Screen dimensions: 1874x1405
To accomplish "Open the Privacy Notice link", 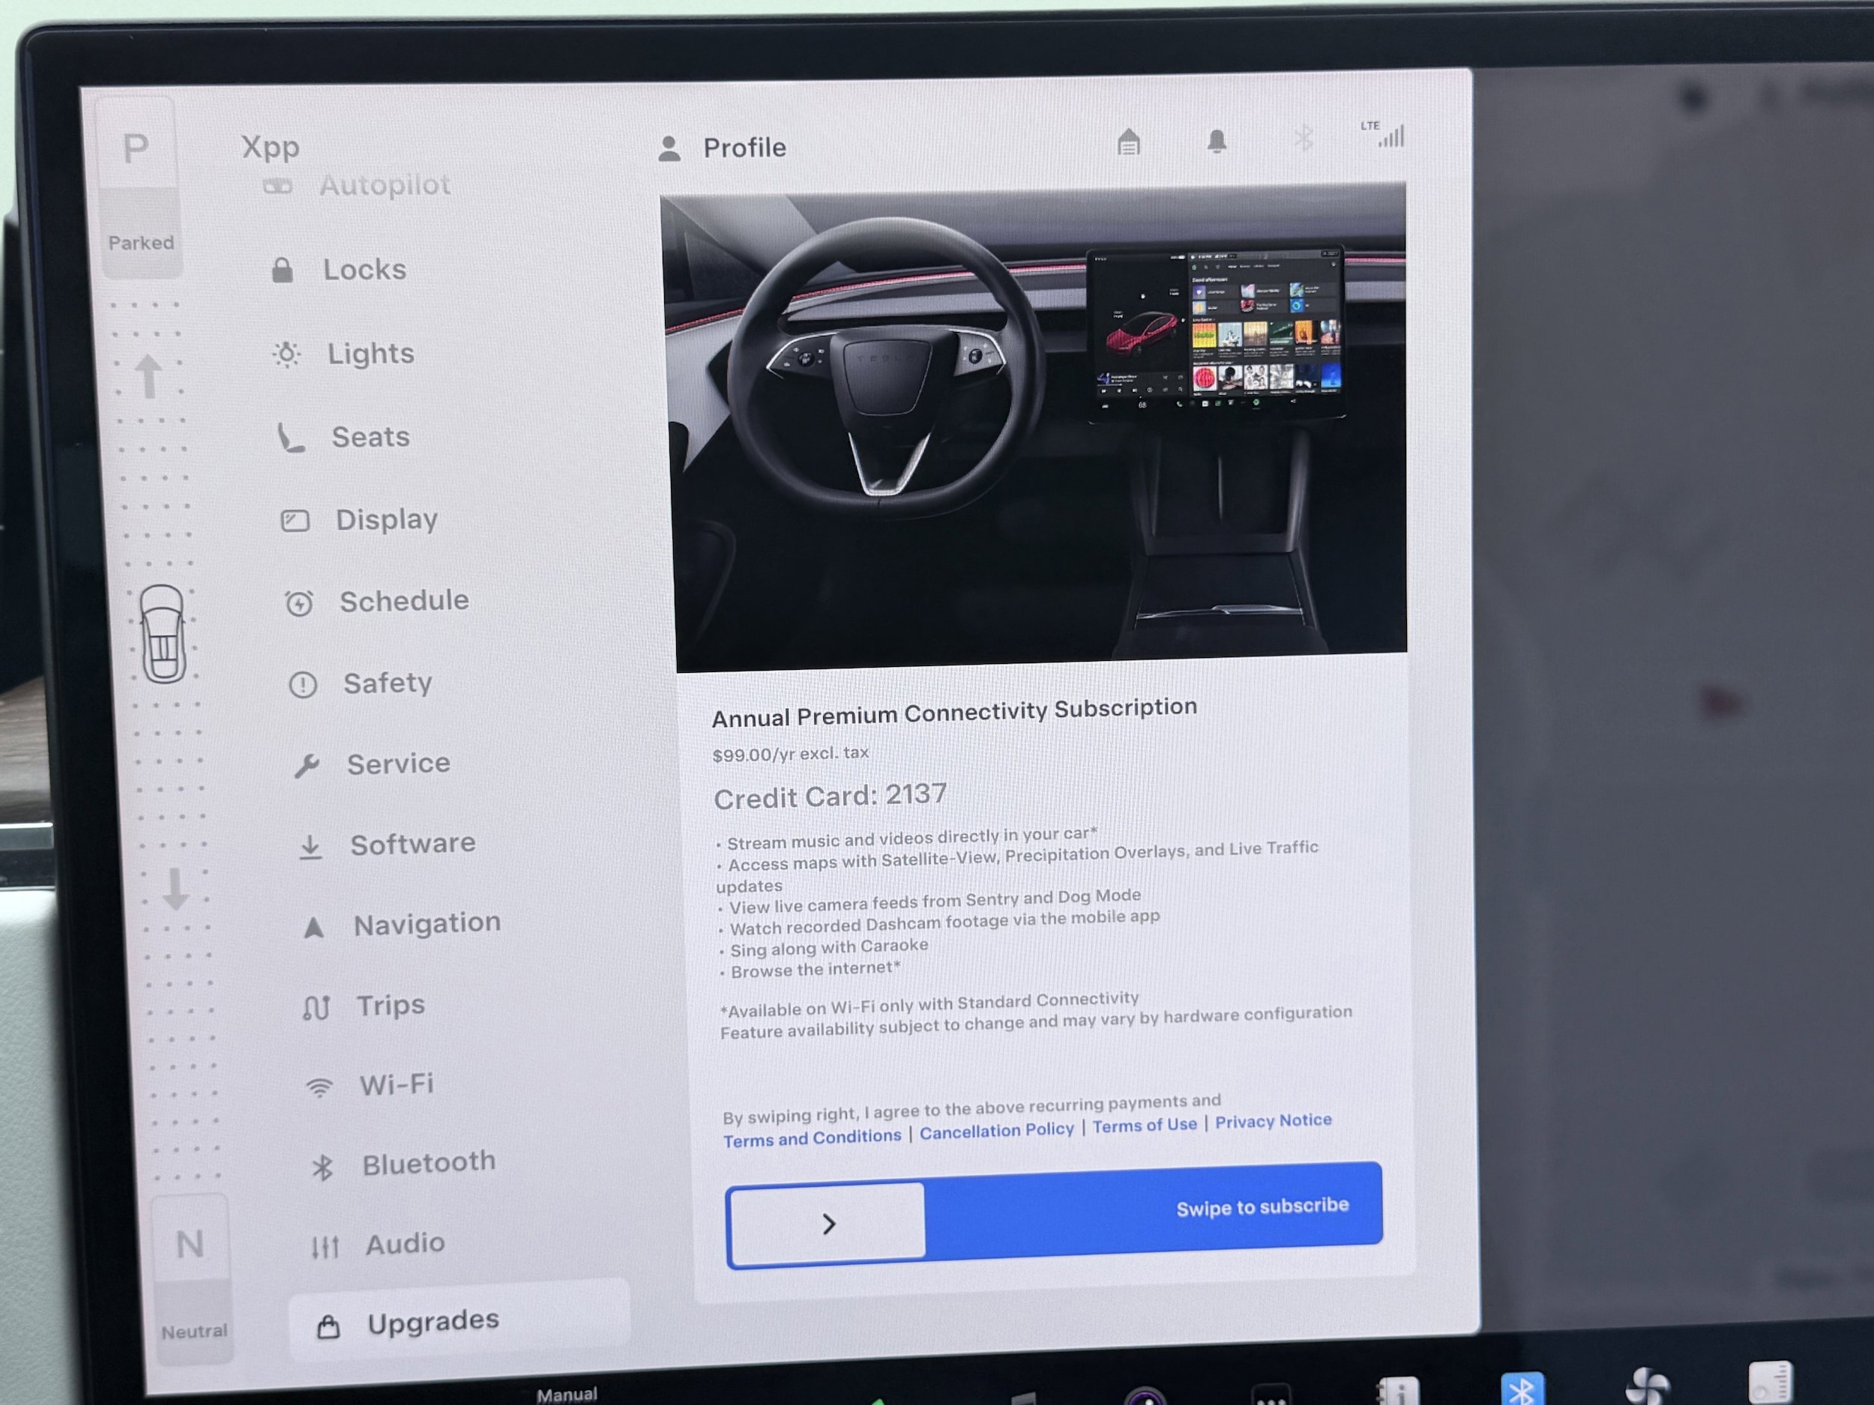I will tap(1273, 1121).
